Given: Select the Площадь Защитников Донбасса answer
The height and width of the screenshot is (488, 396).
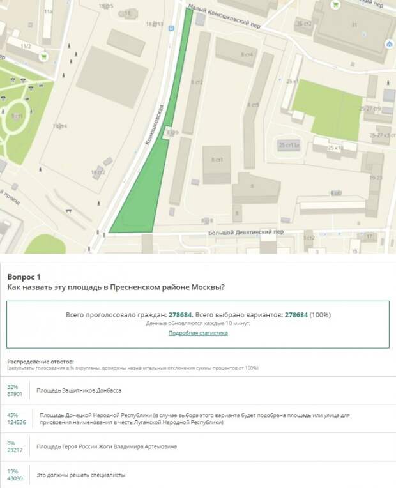Looking at the screenshot, I should (79, 390).
